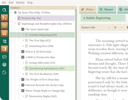128x100 pixels.
Task: Collapse When Things Begin to Change chapter
Action: click(x=19, y=91)
